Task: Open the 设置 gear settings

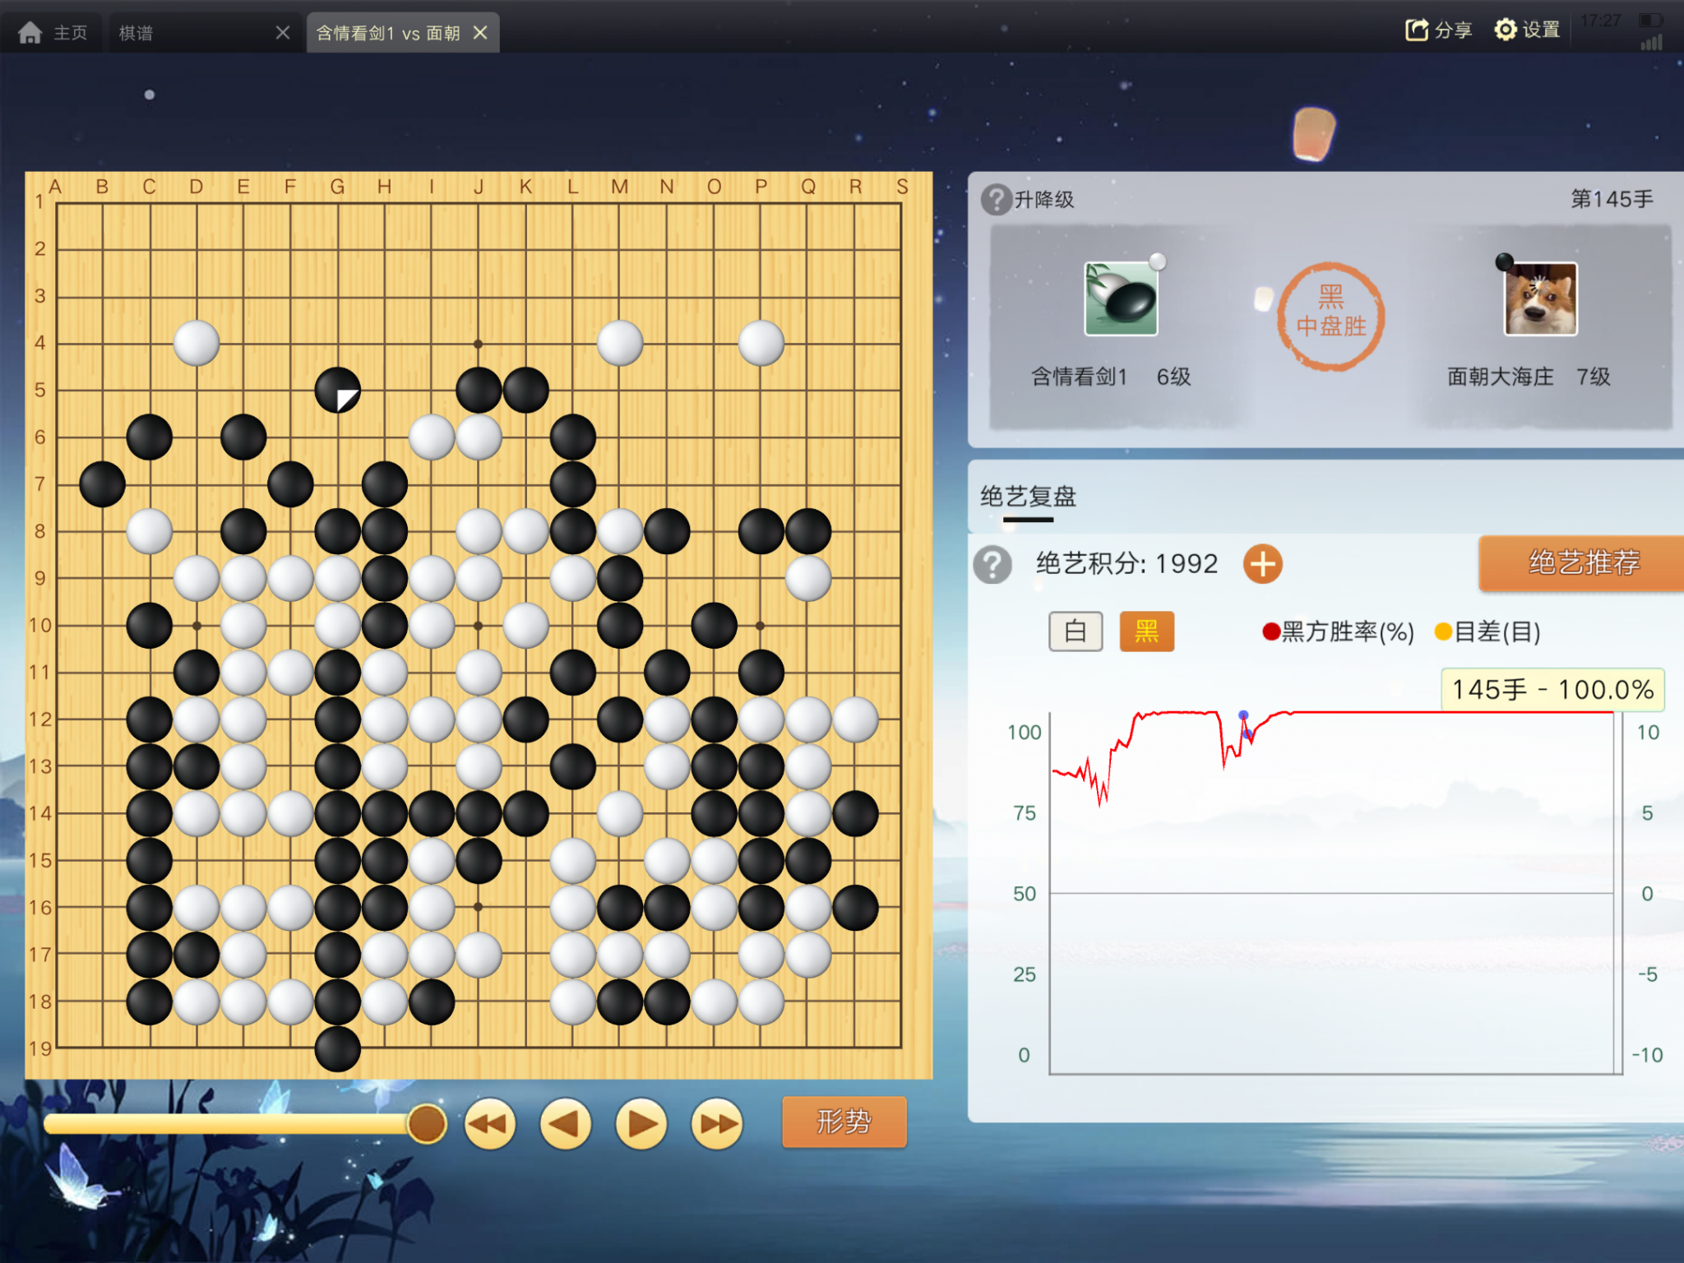Action: 1505,30
